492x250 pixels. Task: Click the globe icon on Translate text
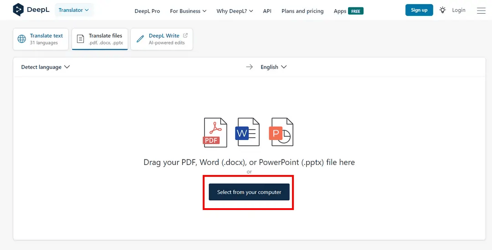click(22, 39)
